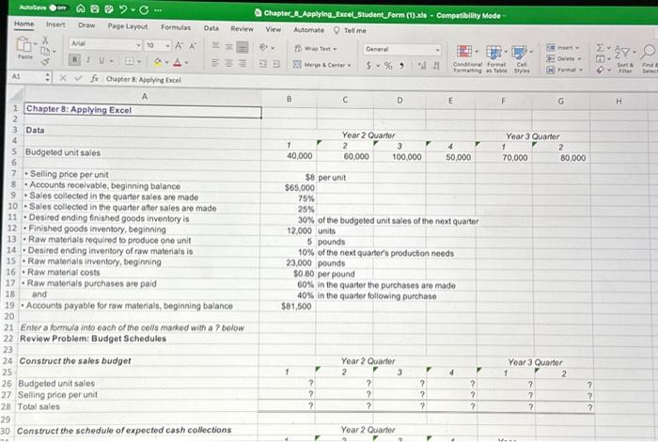This screenshot has height=442, width=658.
Task: Toggle Italic formatting
Action: 88,60
